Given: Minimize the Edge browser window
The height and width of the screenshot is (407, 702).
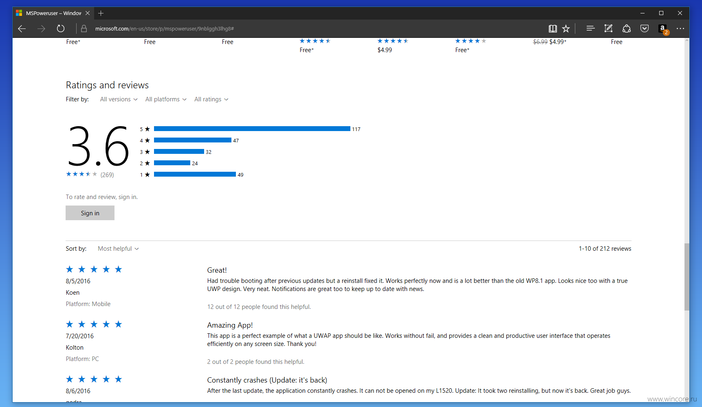Looking at the screenshot, I should pos(643,13).
